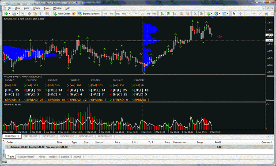
Task: Open the Journal terminal tab
Action: 77,157
